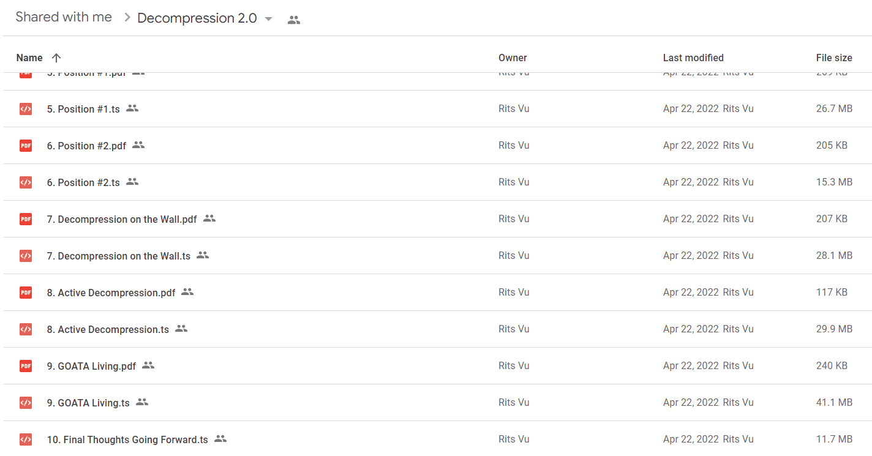Click shared icon beside 7. Decompression on the Wall.pdf
Screen dimensions: 872x456
(209, 219)
